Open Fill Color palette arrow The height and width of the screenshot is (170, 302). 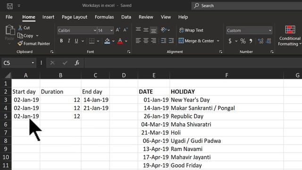pyautogui.click(x=113, y=41)
